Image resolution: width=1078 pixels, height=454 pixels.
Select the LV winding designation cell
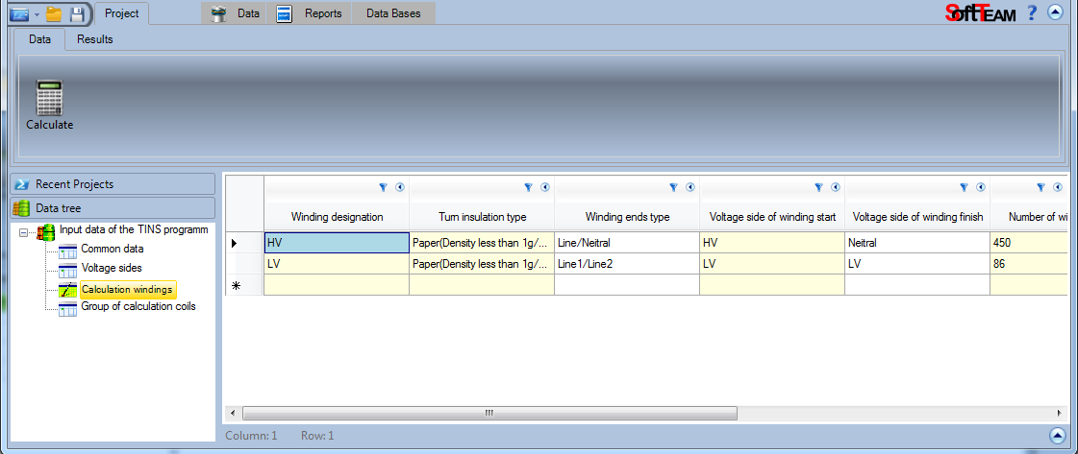pyautogui.click(x=337, y=264)
